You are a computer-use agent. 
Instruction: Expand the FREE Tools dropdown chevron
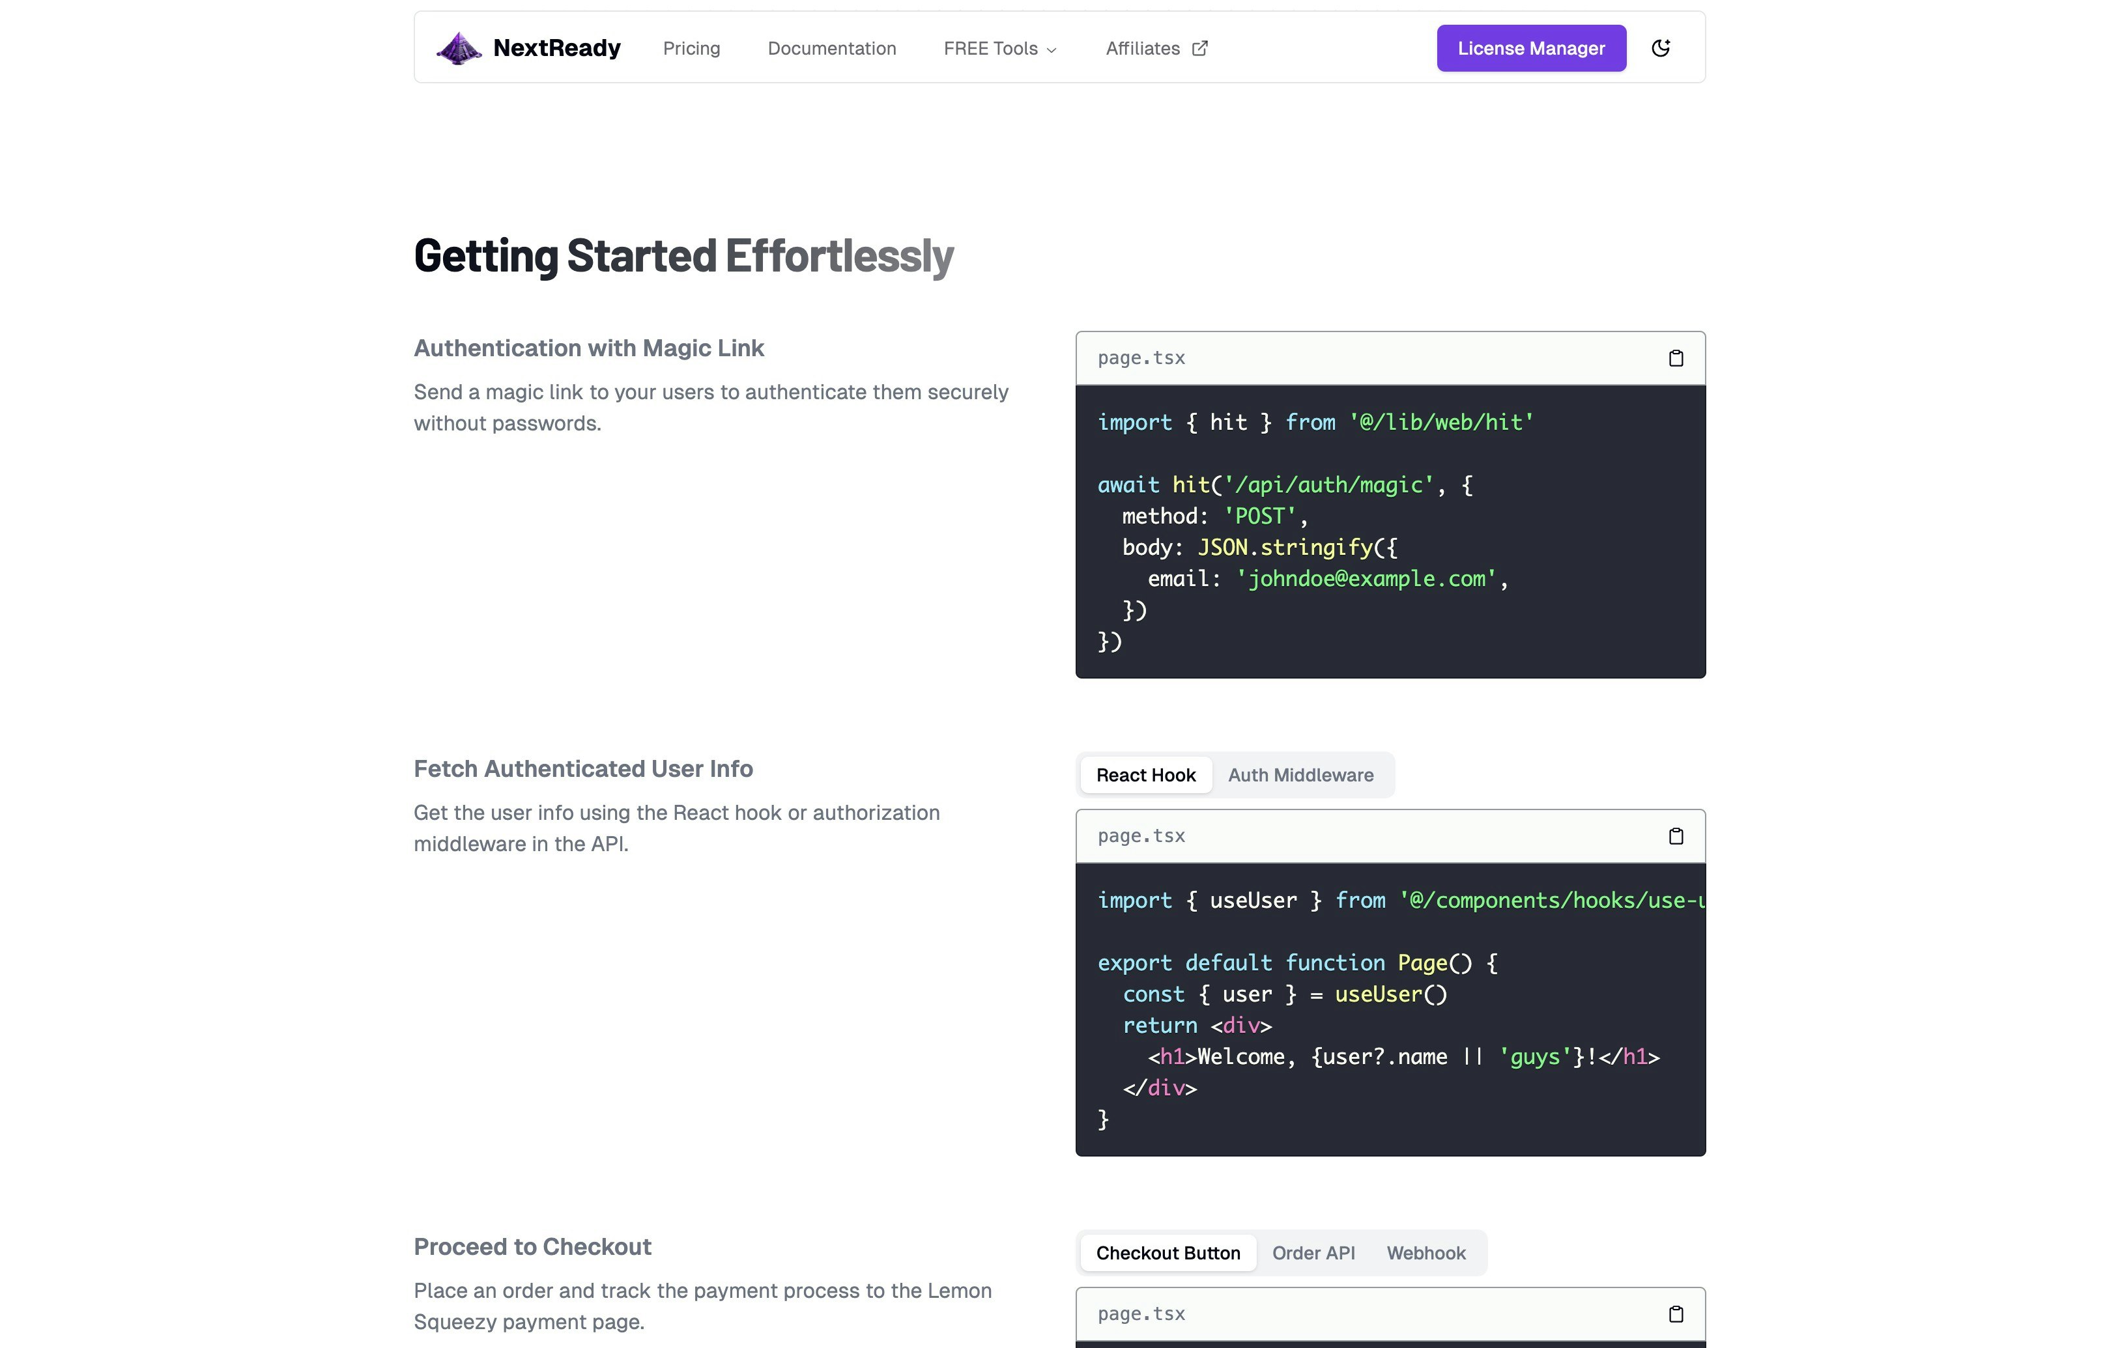[x=1051, y=50]
